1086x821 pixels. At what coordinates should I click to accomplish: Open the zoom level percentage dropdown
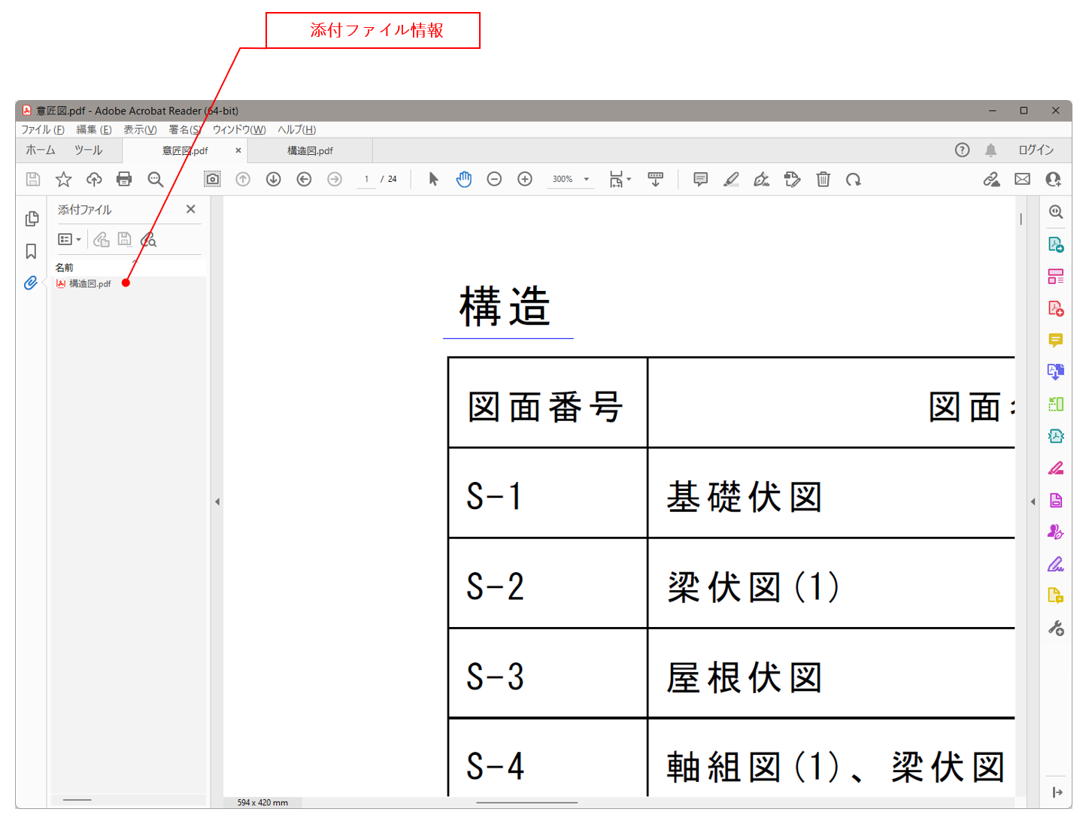(570, 179)
